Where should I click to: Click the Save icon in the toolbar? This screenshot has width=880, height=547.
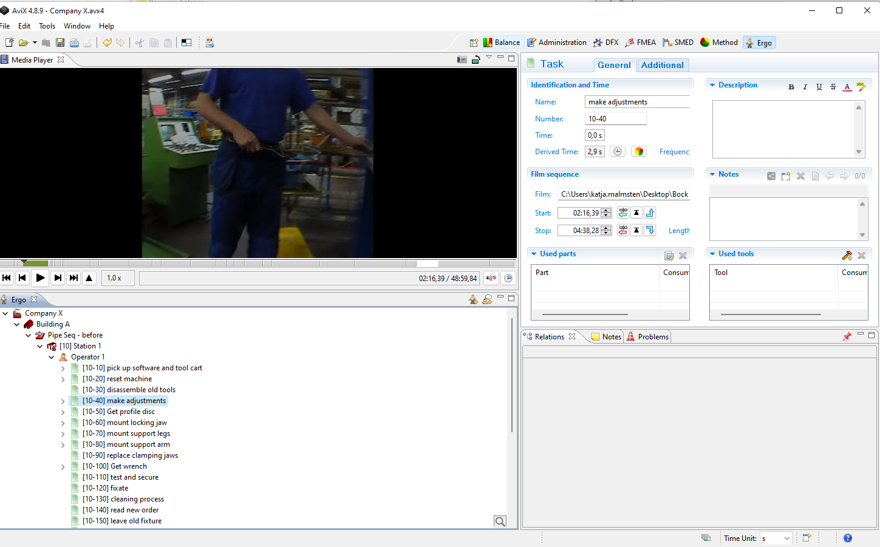pos(60,42)
